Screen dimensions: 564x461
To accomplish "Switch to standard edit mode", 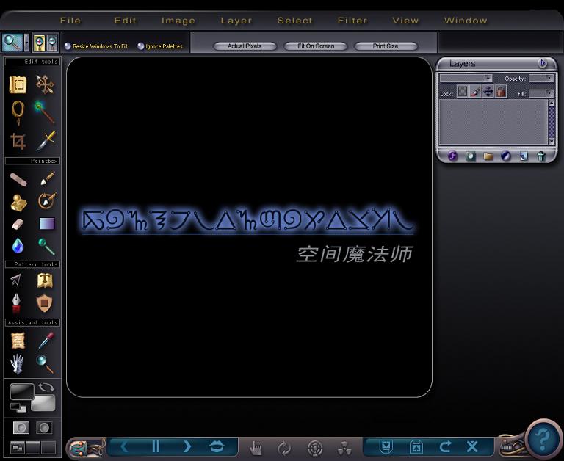I will (x=21, y=427).
